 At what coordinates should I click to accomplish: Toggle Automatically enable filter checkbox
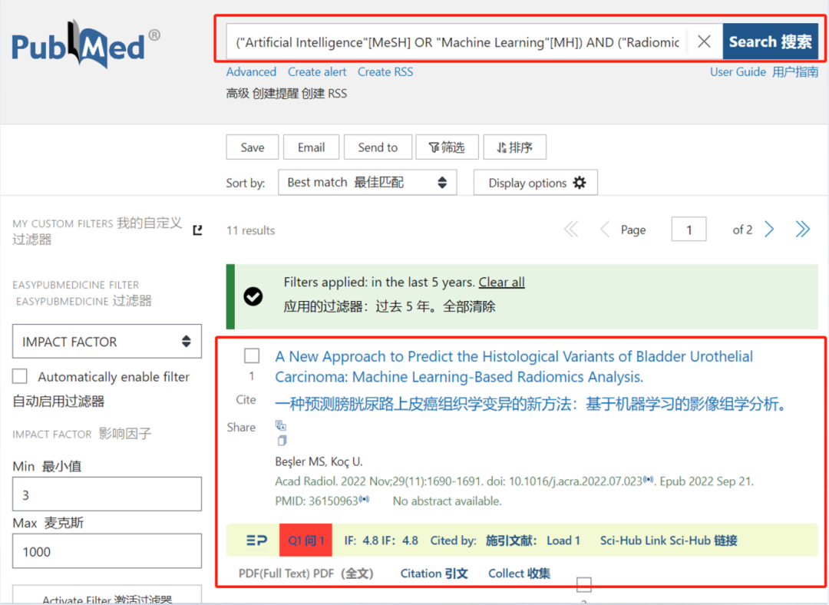click(20, 376)
